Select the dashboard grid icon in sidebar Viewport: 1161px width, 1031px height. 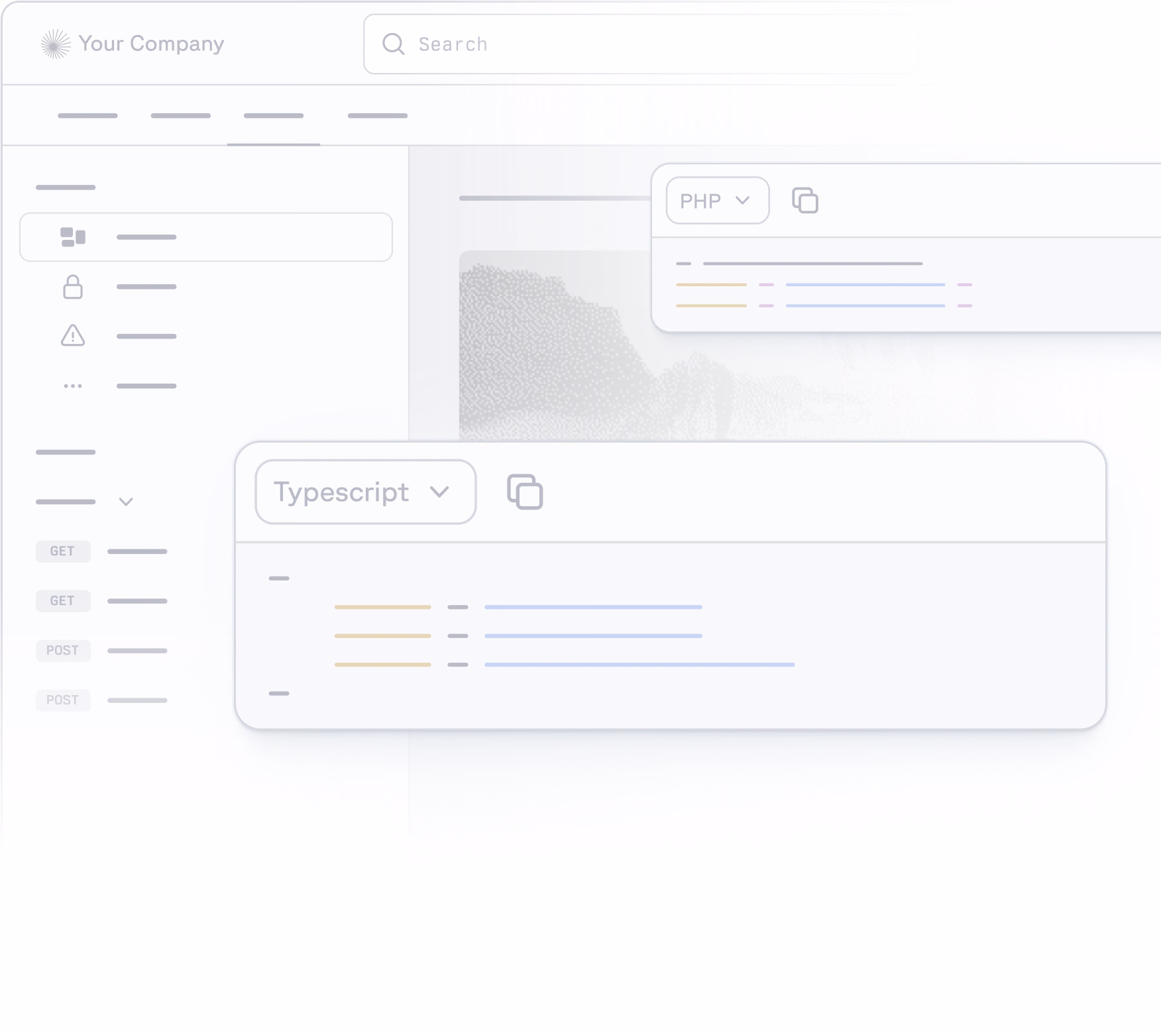pyautogui.click(x=73, y=237)
